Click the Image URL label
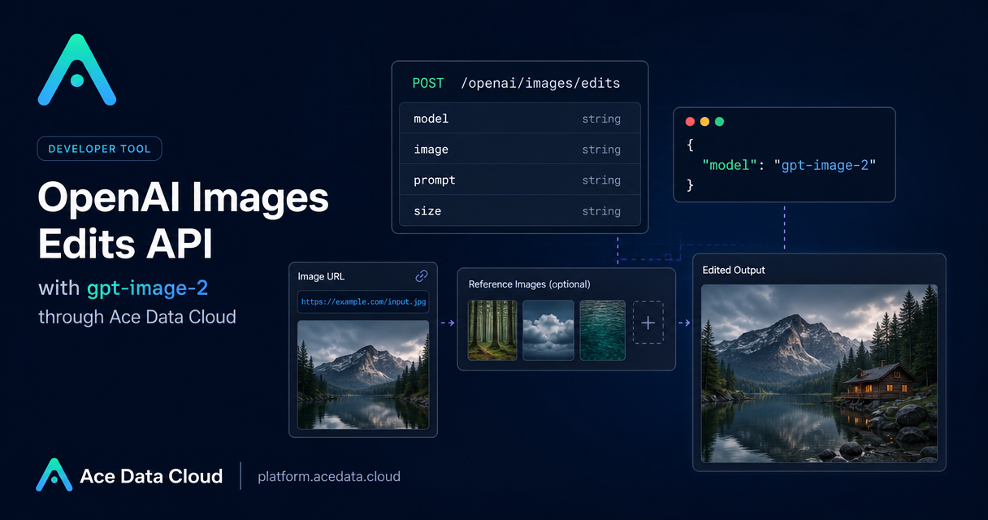The image size is (988, 520). [x=322, y=276]
